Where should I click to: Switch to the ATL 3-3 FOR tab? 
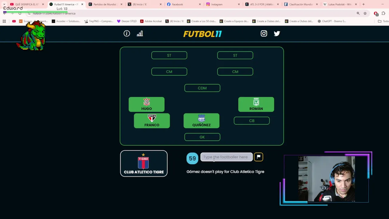tap(262, 4)
